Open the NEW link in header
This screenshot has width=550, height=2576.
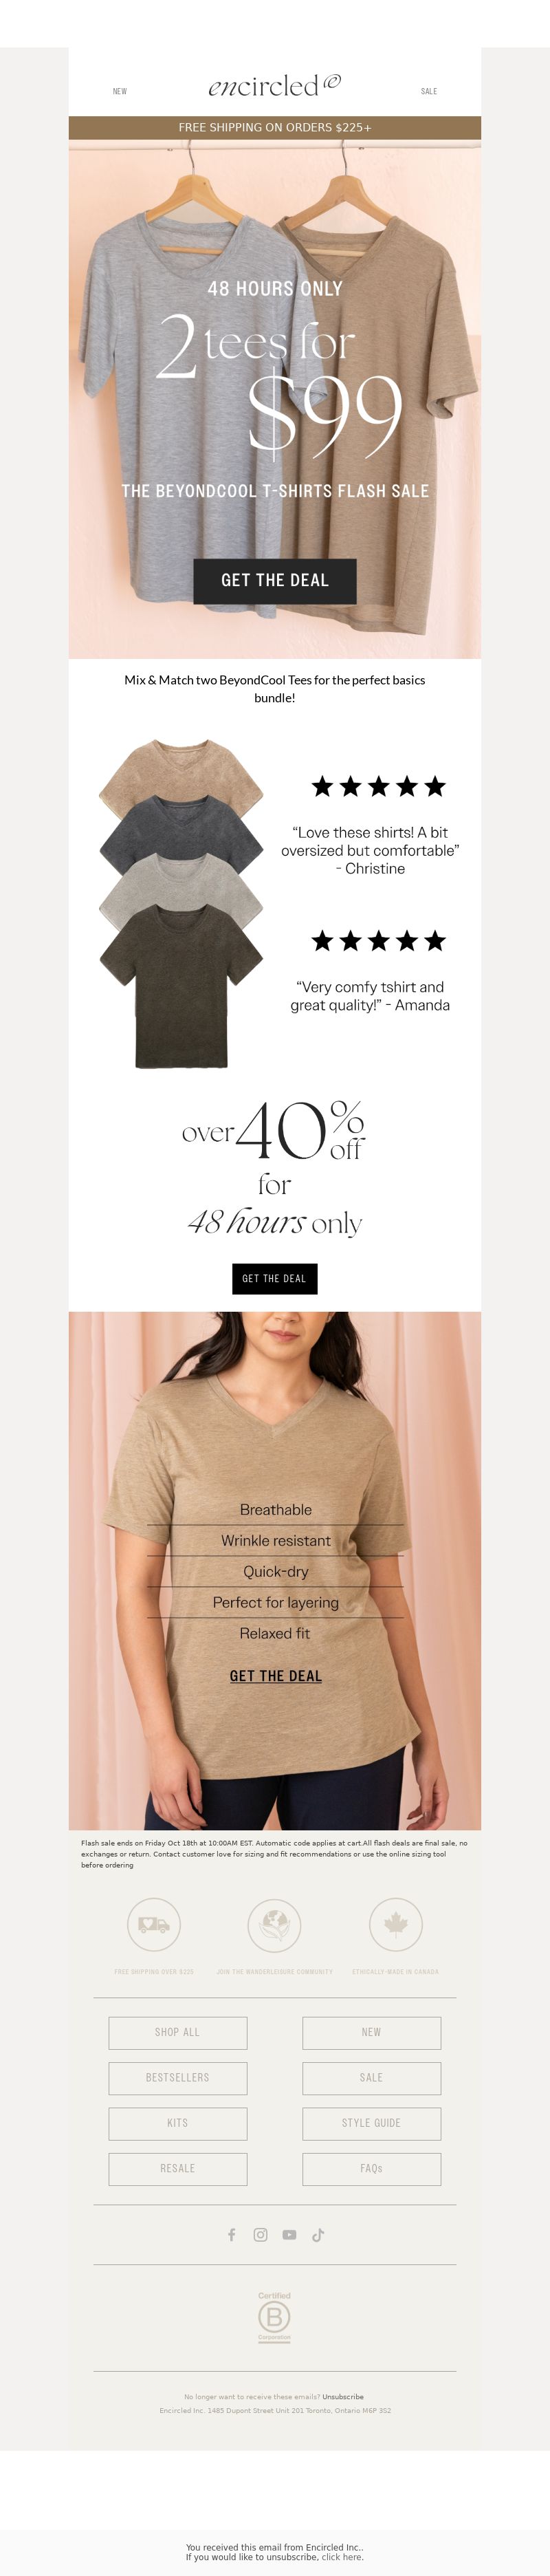[x=120, y=91]
